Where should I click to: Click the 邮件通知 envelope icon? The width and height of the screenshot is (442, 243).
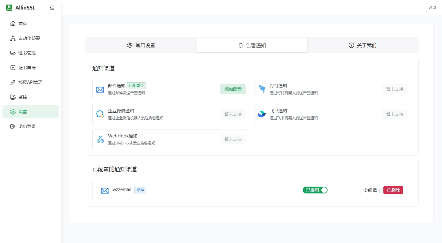coord(100,89)
